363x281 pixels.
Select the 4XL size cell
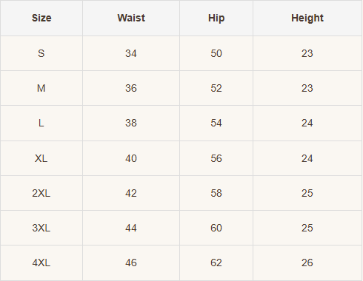(41, 263)
